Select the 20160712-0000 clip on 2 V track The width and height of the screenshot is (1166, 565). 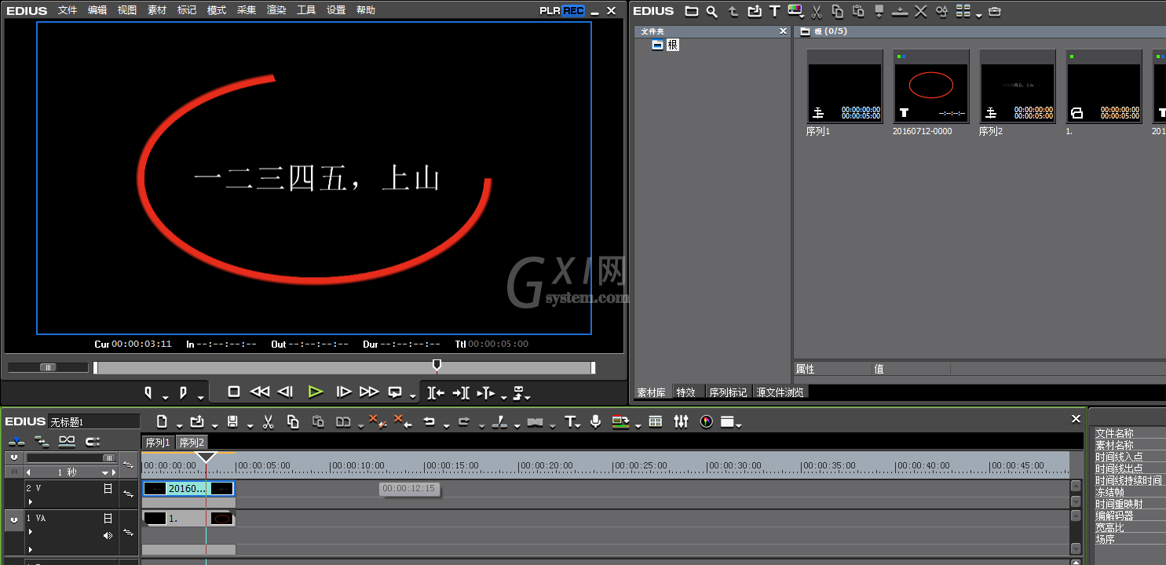pos(188,488)
